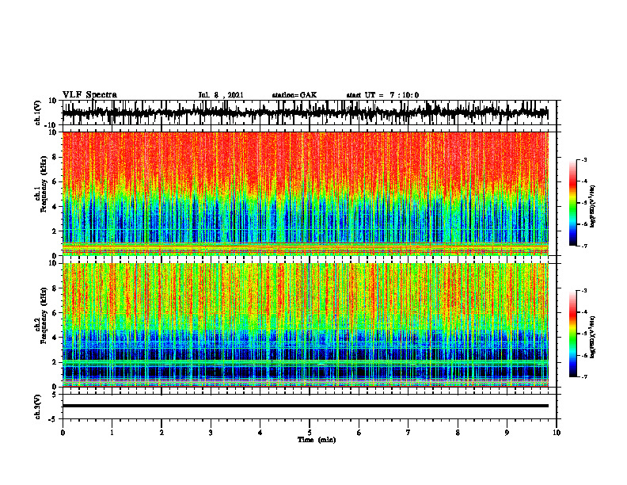
Task: Click time axis tick label "7"
Action: (x=408, y=433)
